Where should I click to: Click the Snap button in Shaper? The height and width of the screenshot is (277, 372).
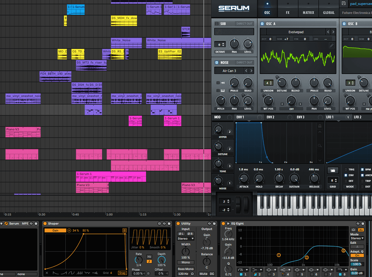coord(122,273)
